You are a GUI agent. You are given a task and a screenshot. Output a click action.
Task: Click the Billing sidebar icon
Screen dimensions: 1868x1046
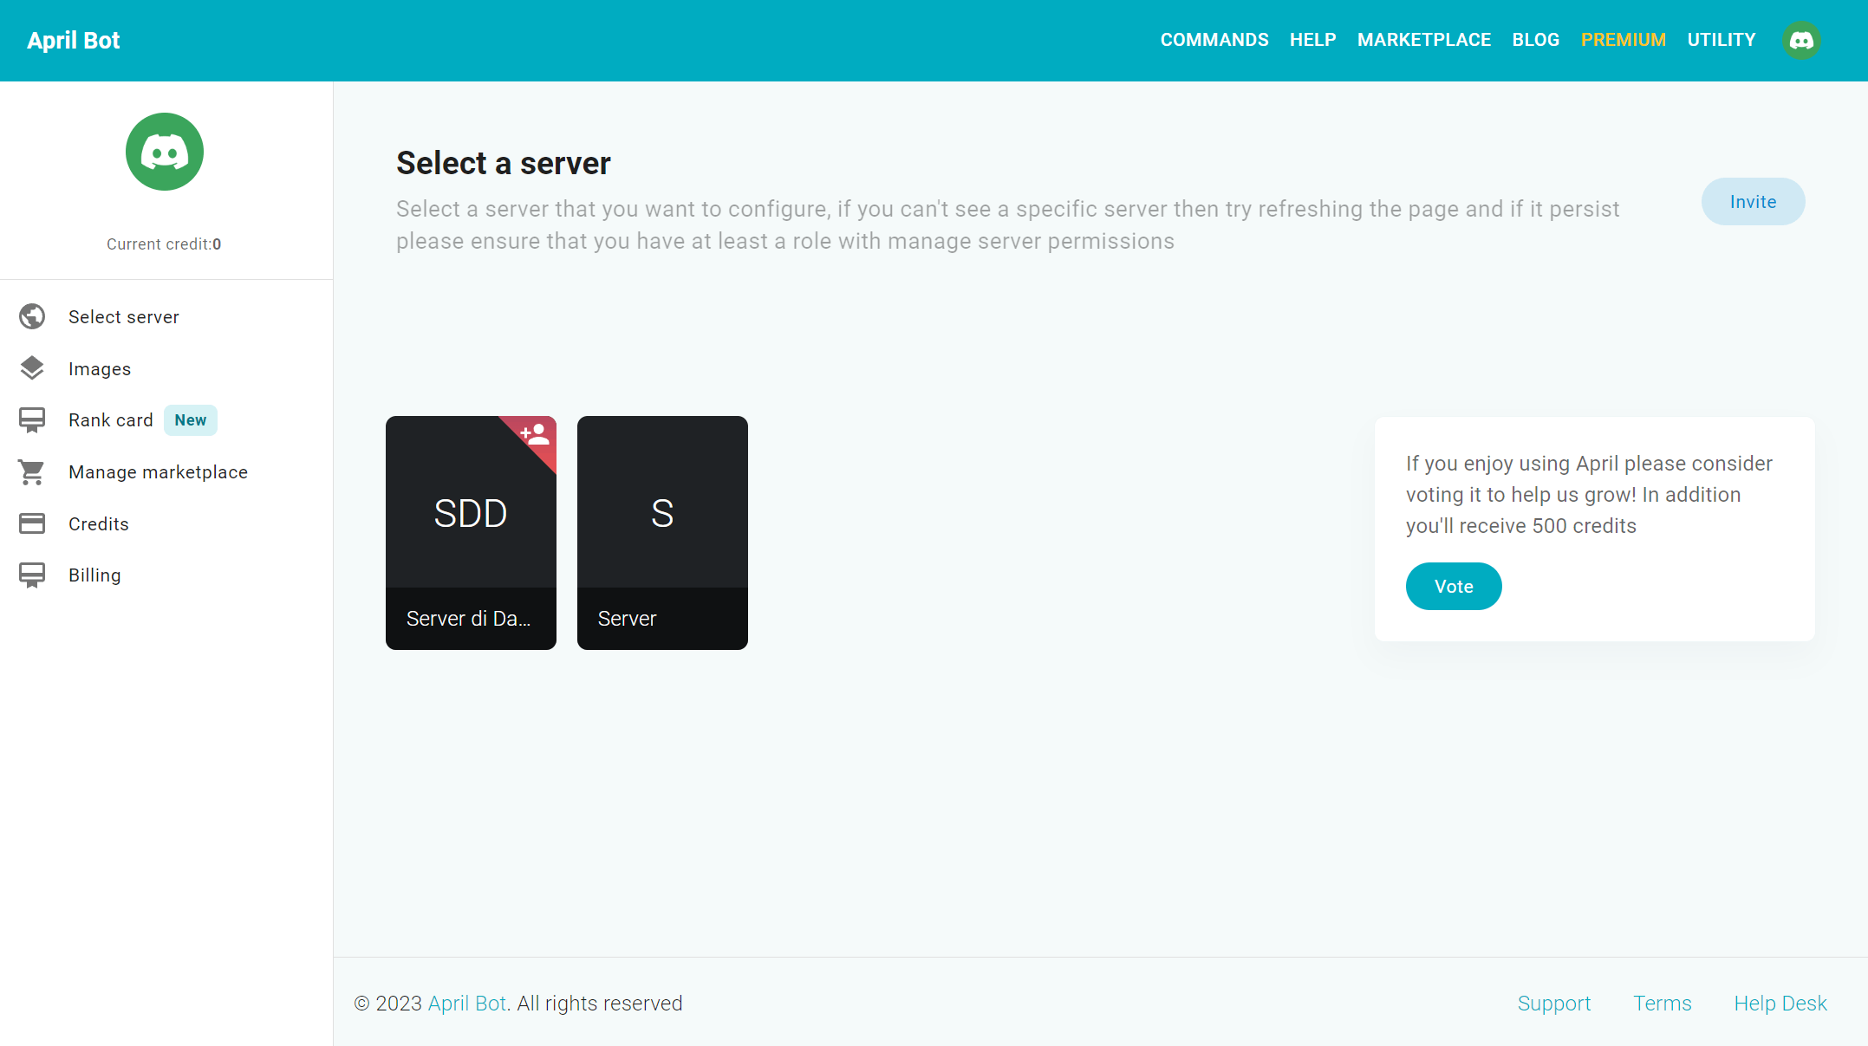point(32,575)
